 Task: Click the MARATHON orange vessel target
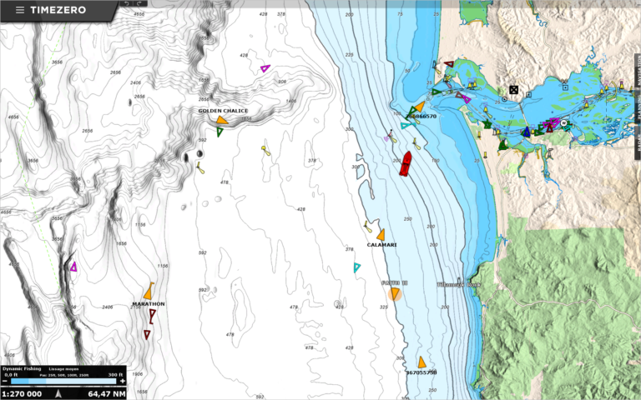(148, 291)
